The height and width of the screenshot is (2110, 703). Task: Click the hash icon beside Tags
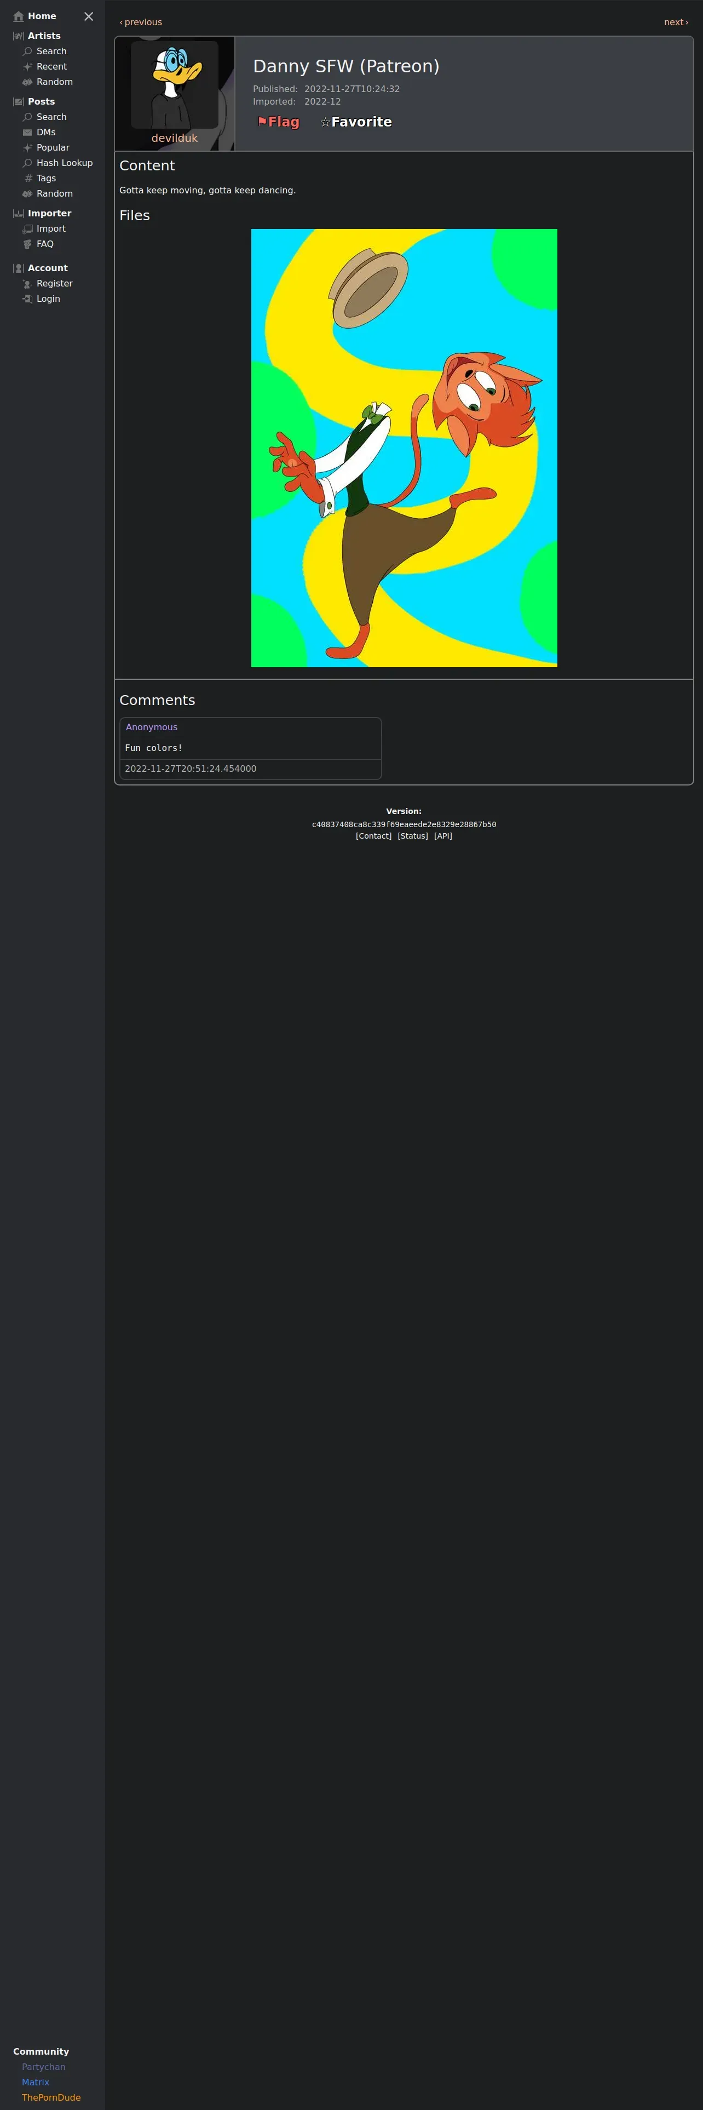(x=28, y=179)
